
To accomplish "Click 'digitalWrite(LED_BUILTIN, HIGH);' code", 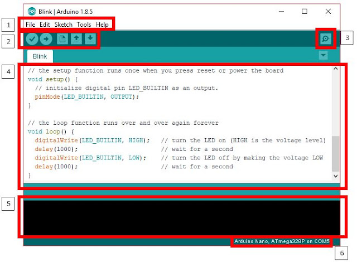I will click(92, 140).
